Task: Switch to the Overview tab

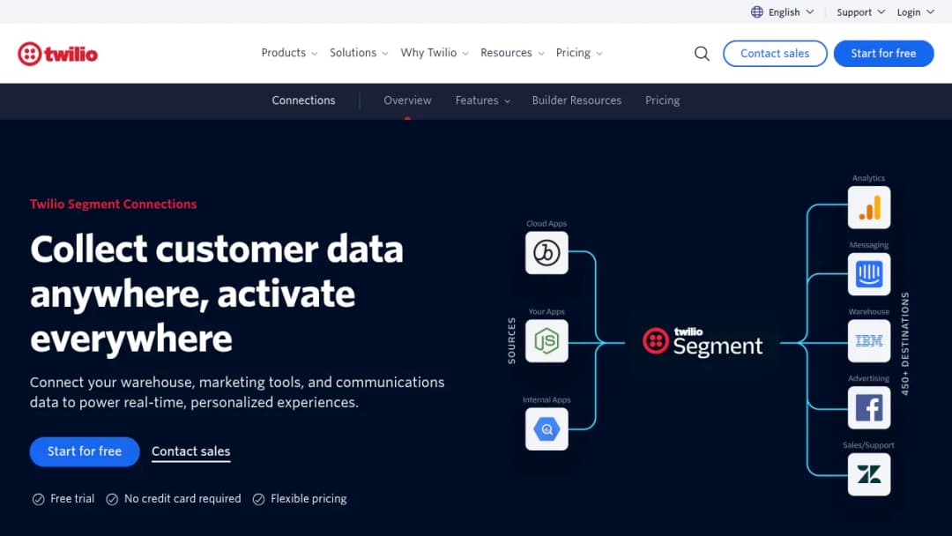Action: tap(407, 100)
